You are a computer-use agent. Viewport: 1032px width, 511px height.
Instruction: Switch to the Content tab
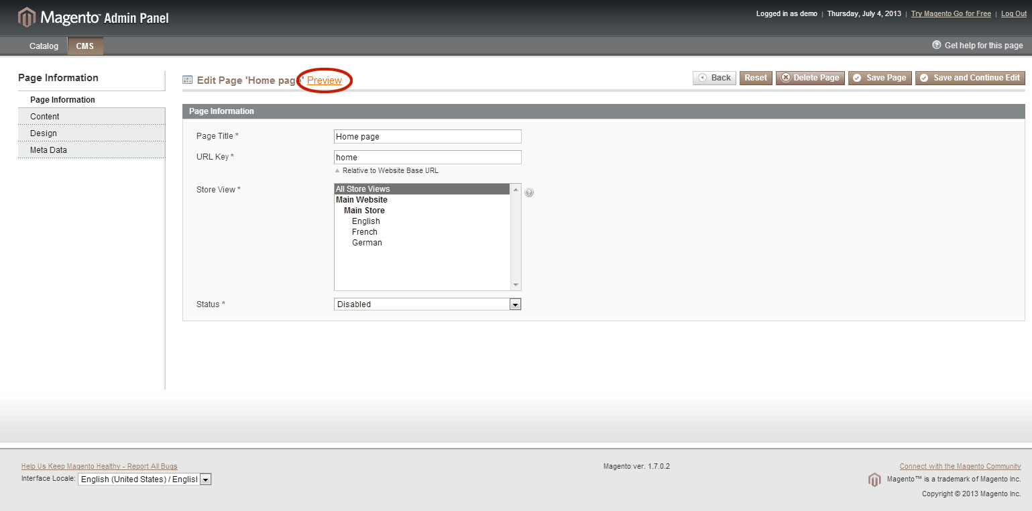pyautogui.click(x=91, y=116)
